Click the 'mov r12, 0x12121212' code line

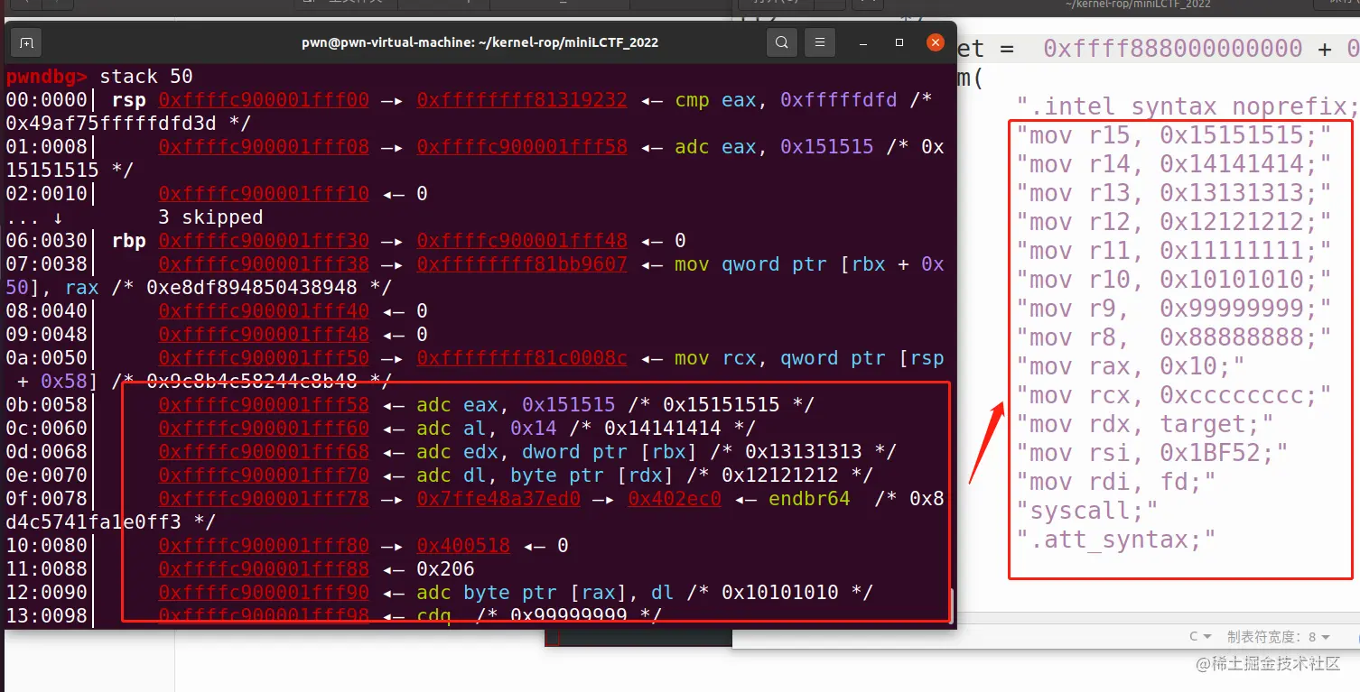click(x=1174, y=222)
